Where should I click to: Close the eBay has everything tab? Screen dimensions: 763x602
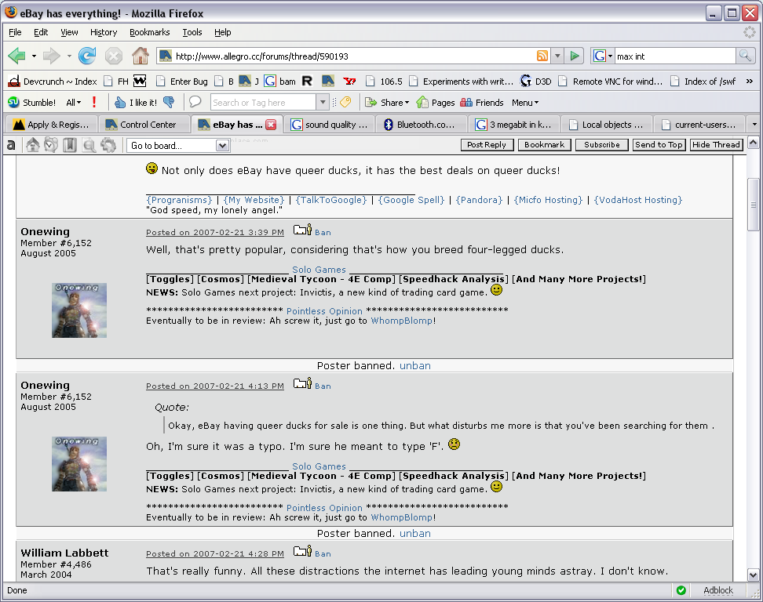click(271, 125)
